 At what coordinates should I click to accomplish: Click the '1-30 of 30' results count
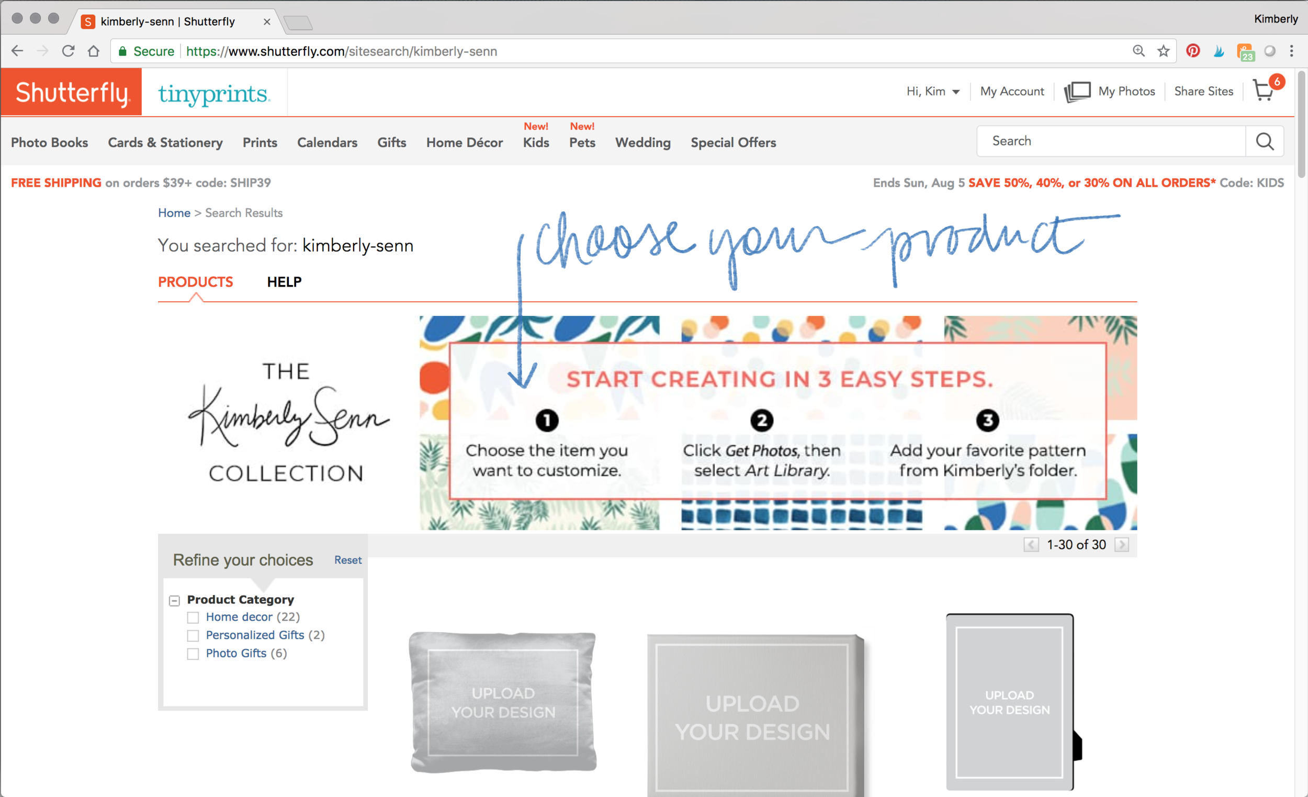pyautogui.click(x=1076, y=544)
